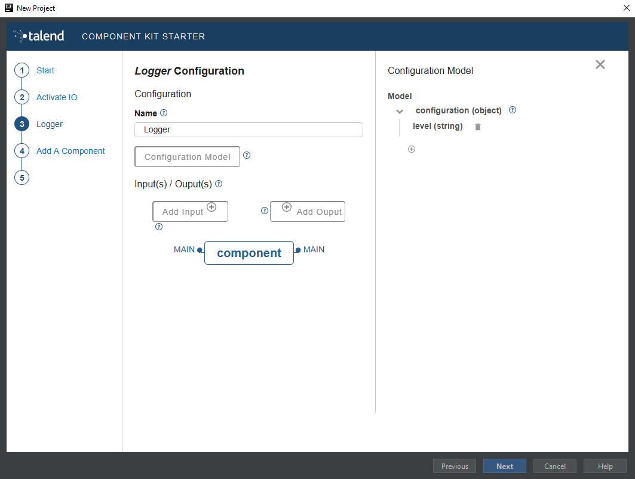Screen dimensions: 635x479
Task: Close the Configuration Model panel
Action: (600, 64)
